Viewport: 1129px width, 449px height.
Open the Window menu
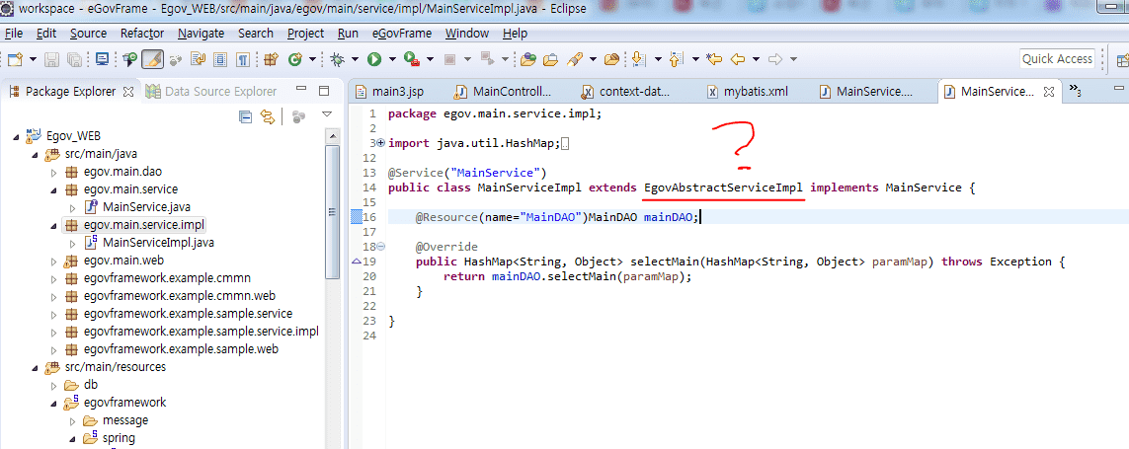[466, 34]
